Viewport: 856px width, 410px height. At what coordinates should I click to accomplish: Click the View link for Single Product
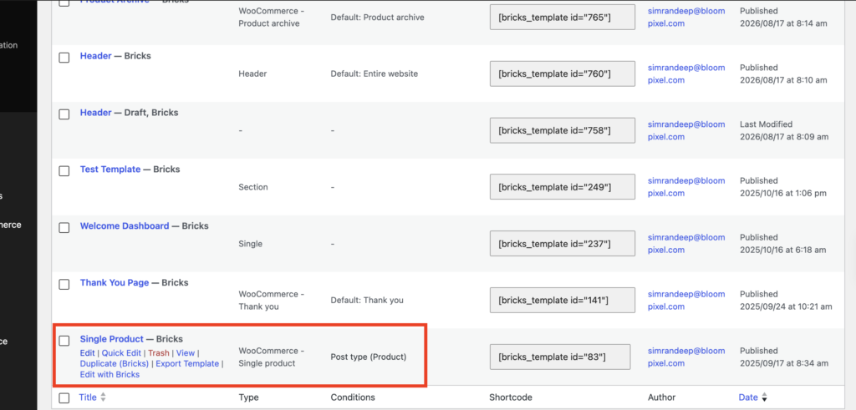[x=186, y=353]
